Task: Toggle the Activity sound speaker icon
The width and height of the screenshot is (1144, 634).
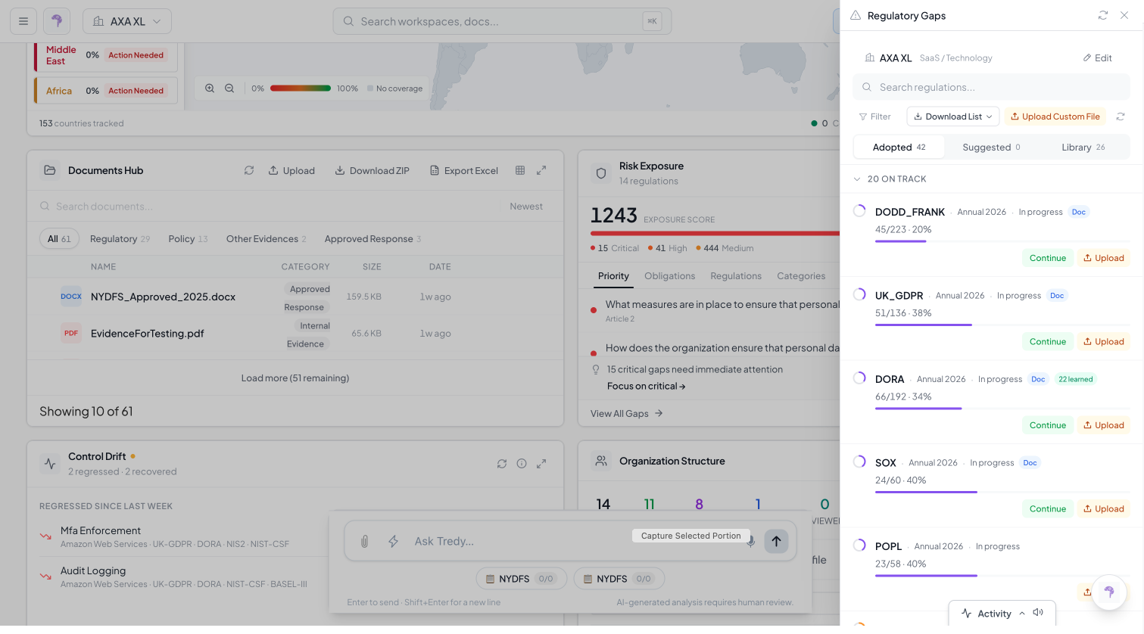Action: point(1038,613)
